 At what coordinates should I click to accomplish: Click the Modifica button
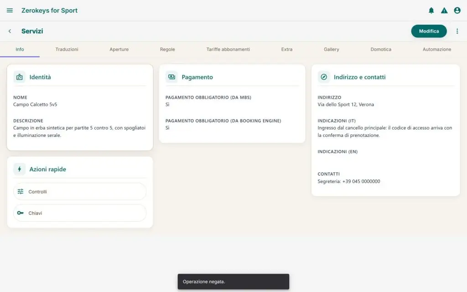[429, 31]
